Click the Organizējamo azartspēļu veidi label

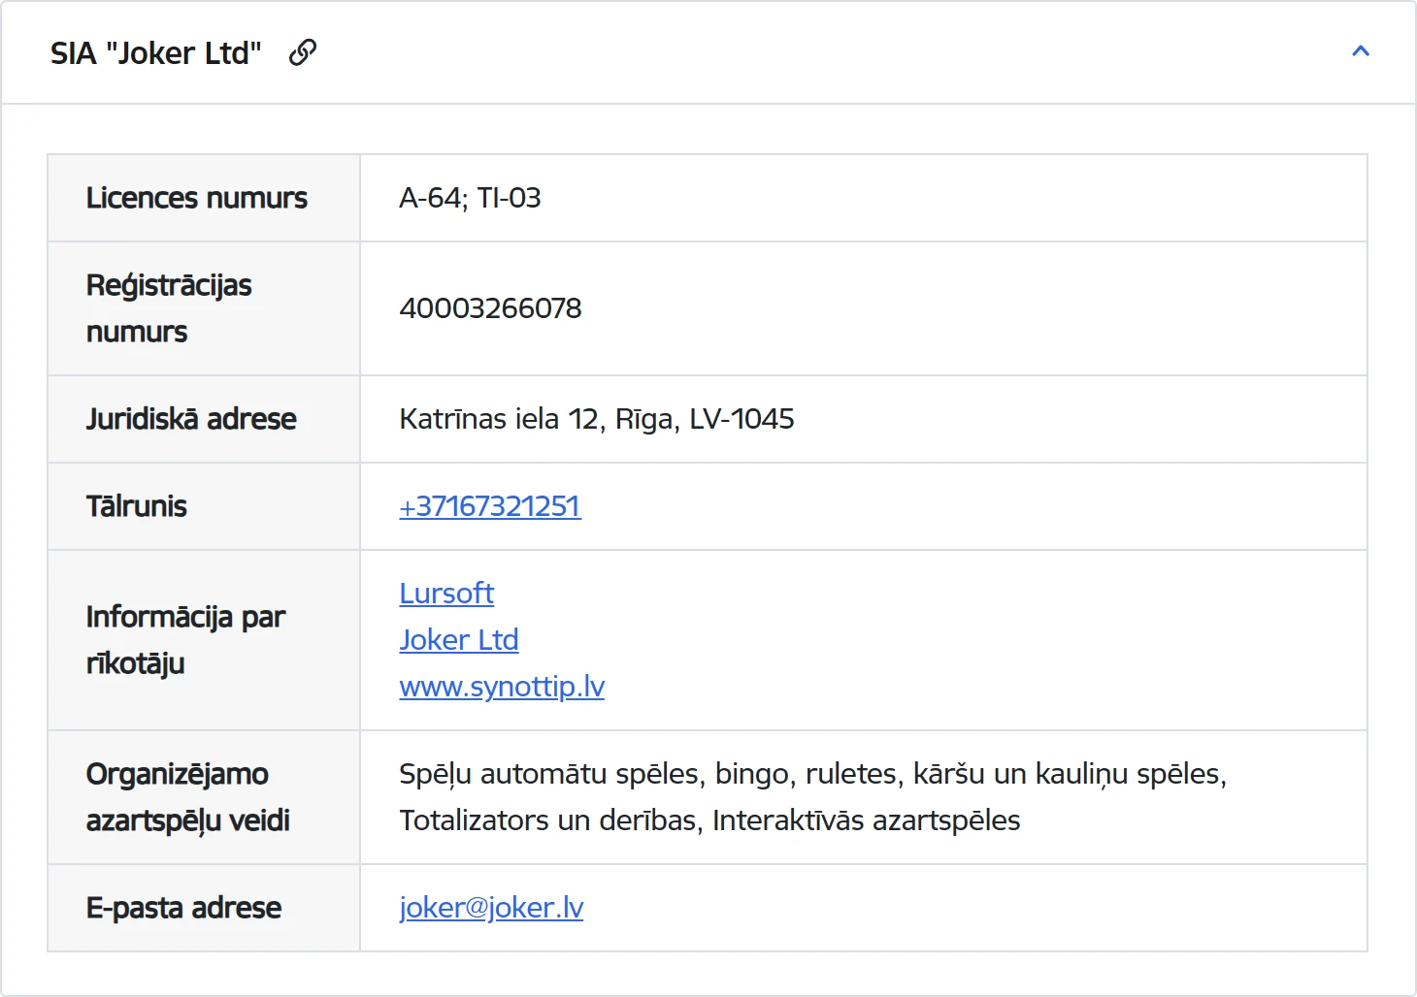point(188,797)
